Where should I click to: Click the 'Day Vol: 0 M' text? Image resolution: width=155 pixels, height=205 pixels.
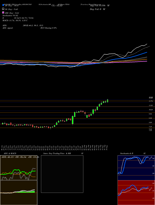pos(97,9)
